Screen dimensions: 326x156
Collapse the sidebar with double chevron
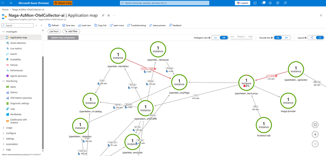click(41, 25)
